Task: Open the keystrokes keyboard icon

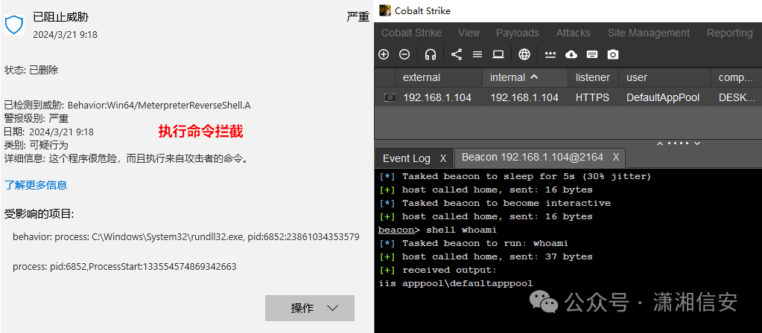Action: [592, 54]
